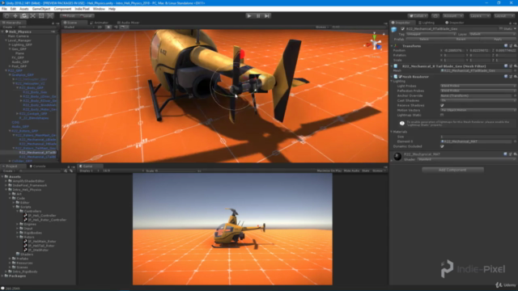518x291 pixels.
Task: Open Mesh Renderer help book icon
Action: [506, 77]
